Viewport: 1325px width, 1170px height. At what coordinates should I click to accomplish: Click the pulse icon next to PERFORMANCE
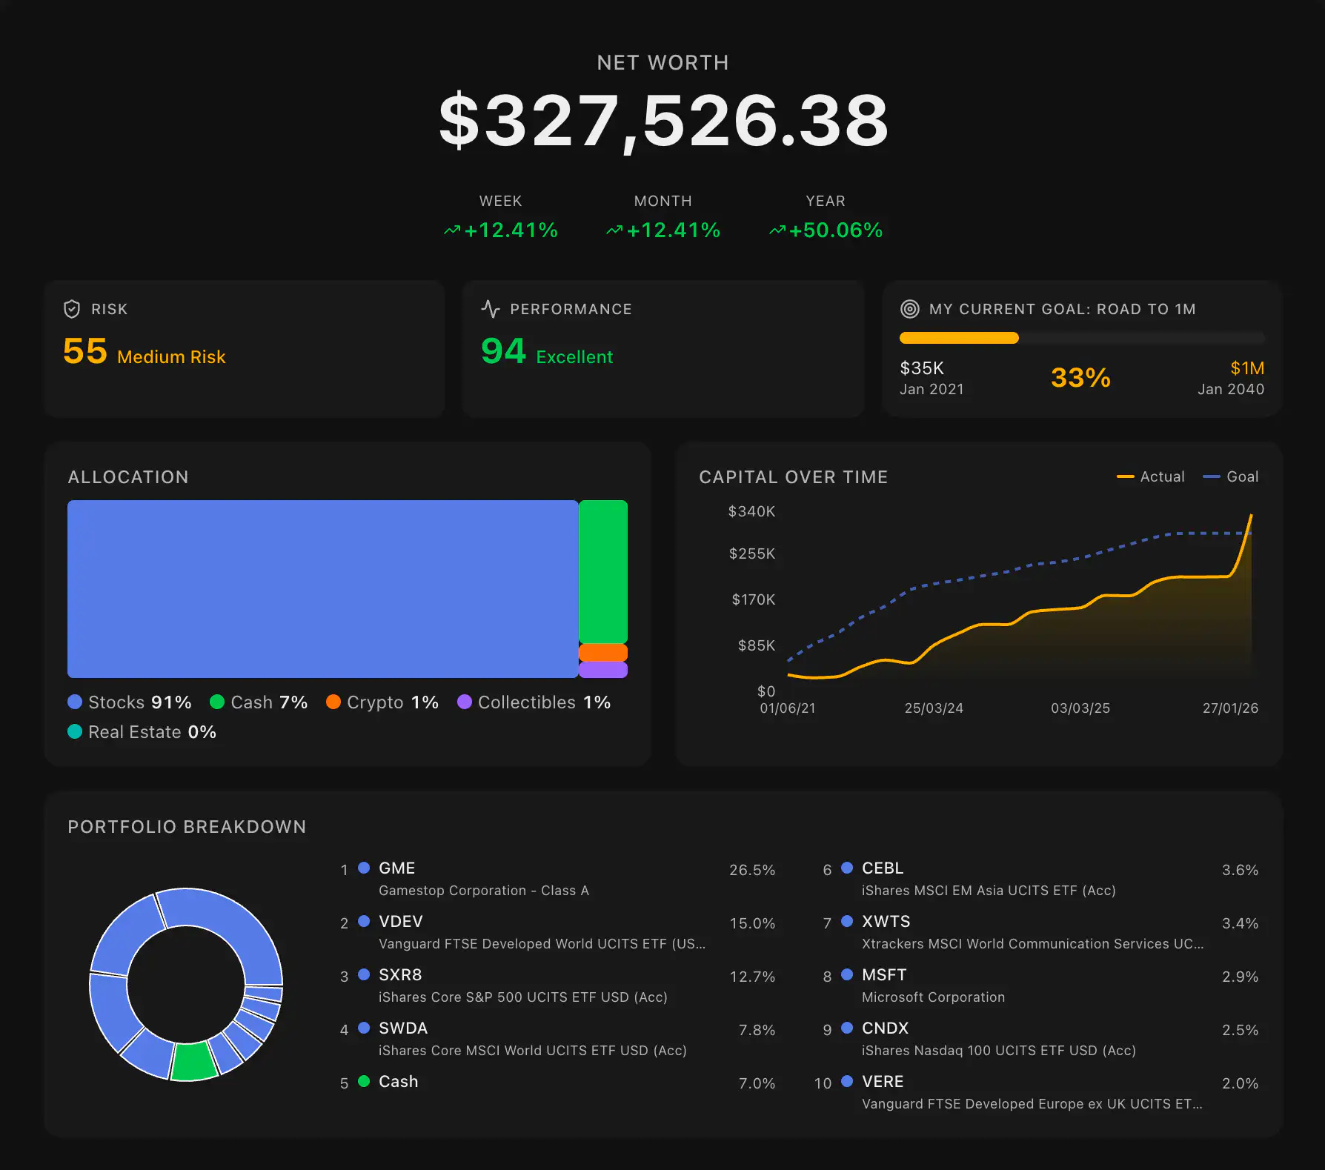491,309
